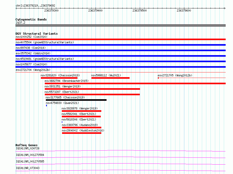Open nsv5988112 (Wu2021) variant label

(x=106, y=75)
